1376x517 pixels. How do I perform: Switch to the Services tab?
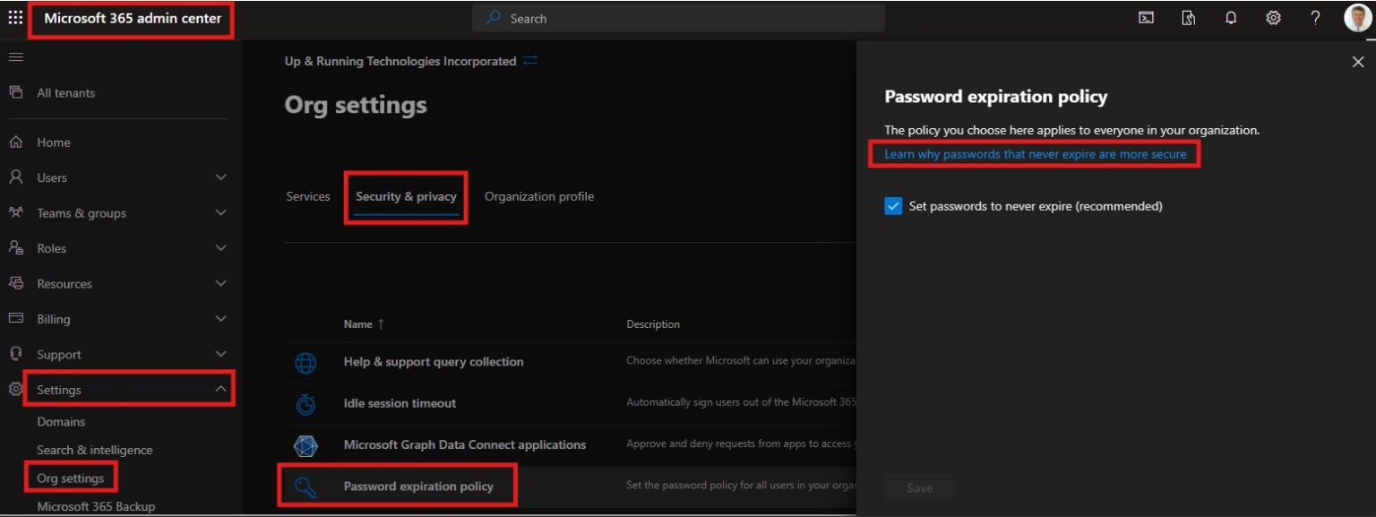(307, 196)
